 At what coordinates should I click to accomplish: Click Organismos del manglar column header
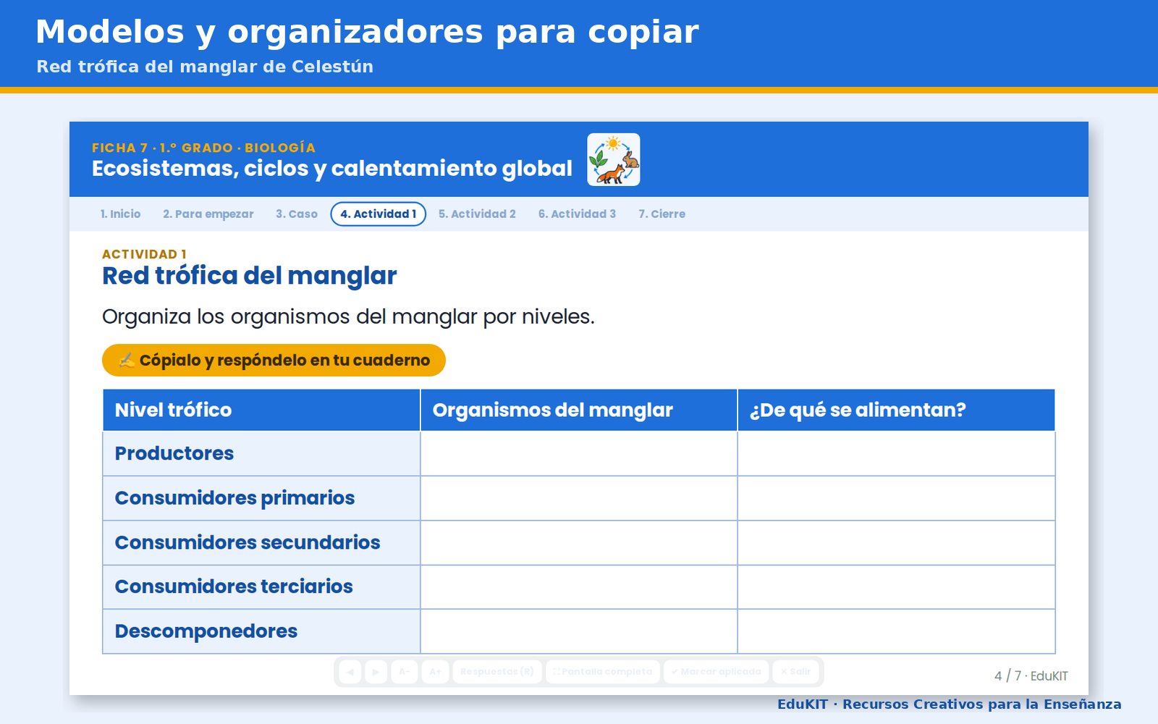pos(579,410)
